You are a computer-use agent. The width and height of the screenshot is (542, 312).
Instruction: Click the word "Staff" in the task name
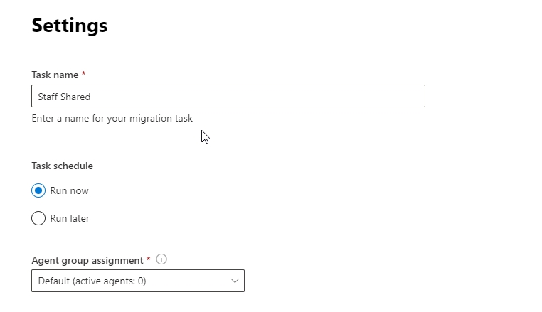49,97
